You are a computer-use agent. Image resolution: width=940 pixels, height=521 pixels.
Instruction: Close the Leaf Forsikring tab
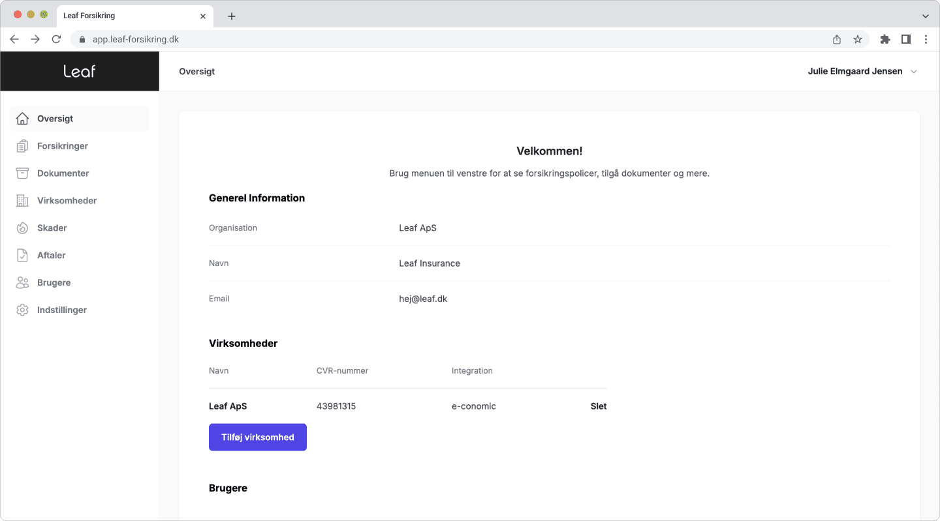[203, 16]
